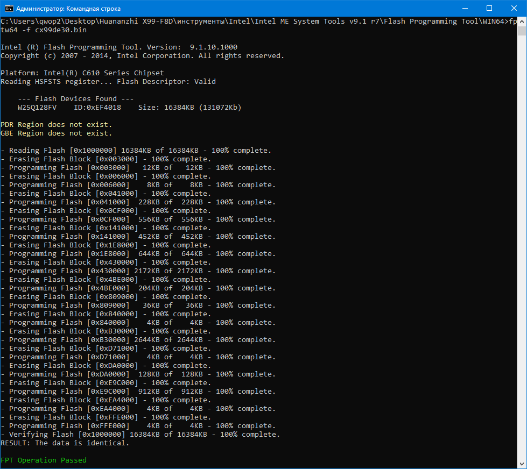Click the vertical scrollbar thumb
Screen dimensions: 527x469
pyautogui.click(x=522, y=31)
